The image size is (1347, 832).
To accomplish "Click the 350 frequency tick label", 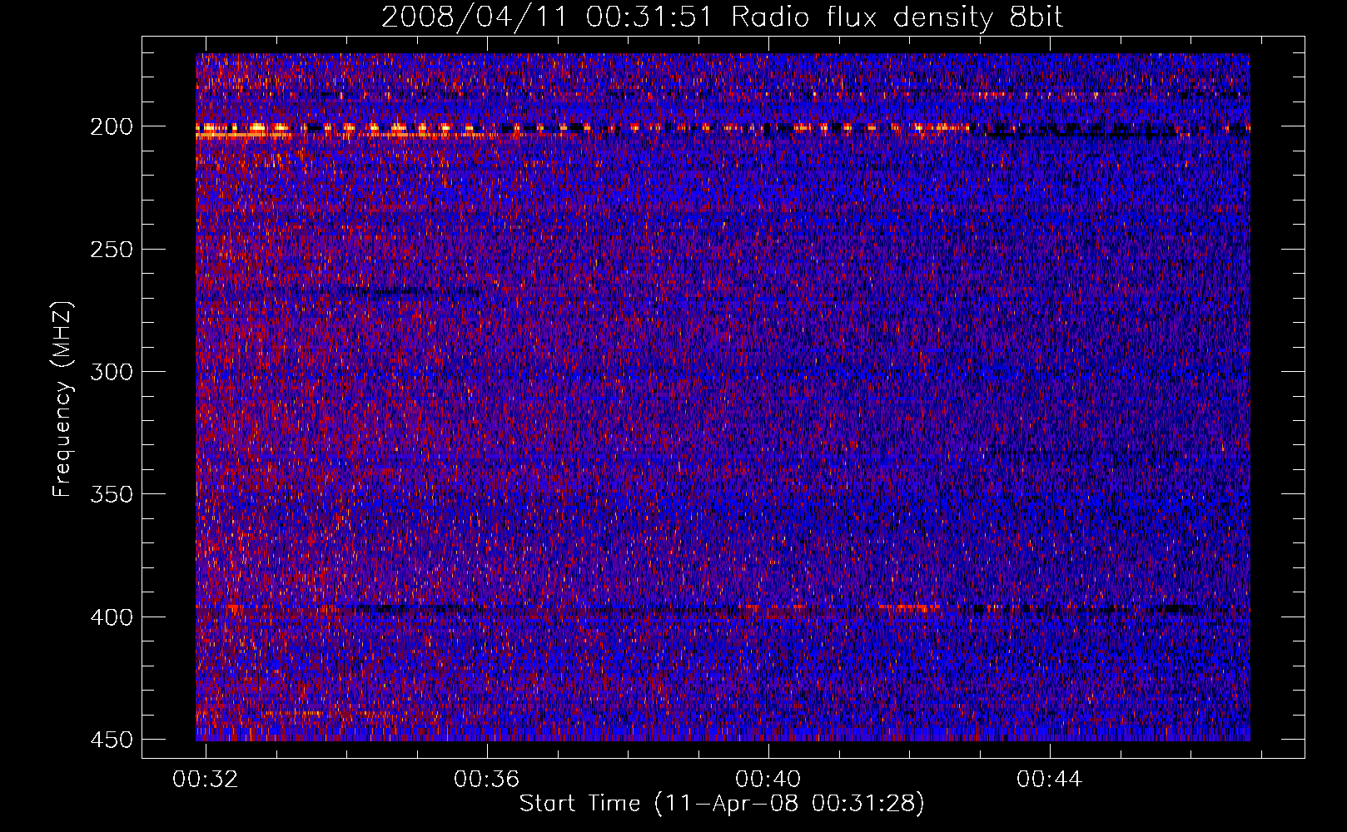I will [x=112, y=494].
